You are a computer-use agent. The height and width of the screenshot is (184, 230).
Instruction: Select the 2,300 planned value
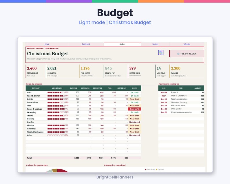click(176, 68)
